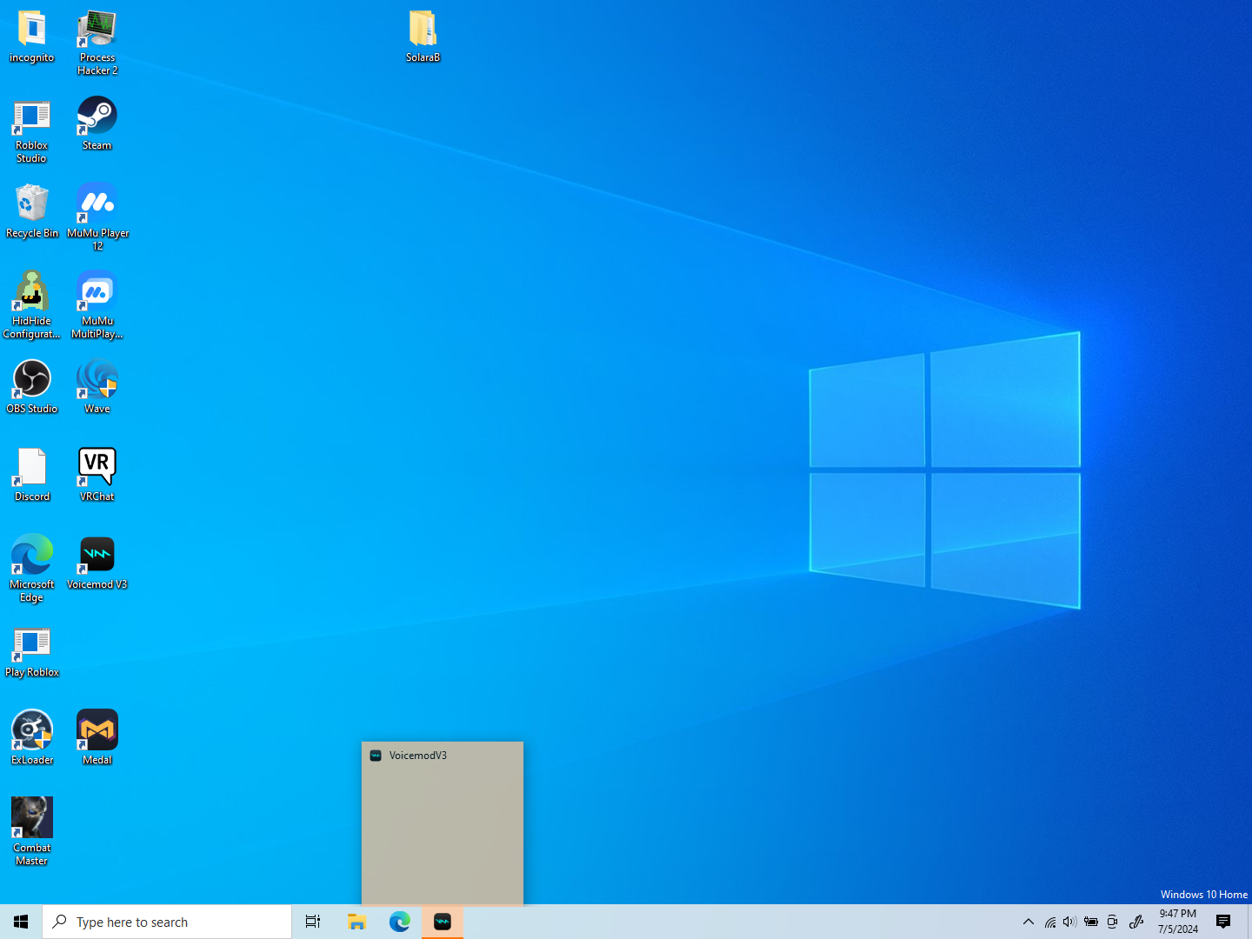1252x939 pixels.
Task: Select the MuMu MultiPlayer shortcut
Action: pyautogui.click(x=97, y=305)
